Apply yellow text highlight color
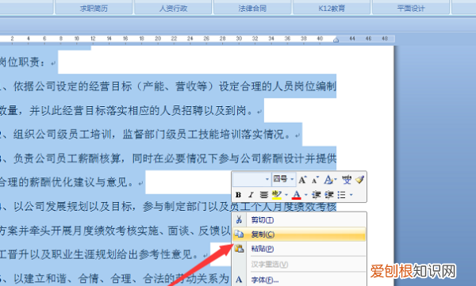The height and width of the screenshot is (286, 476). click(277, 195)
